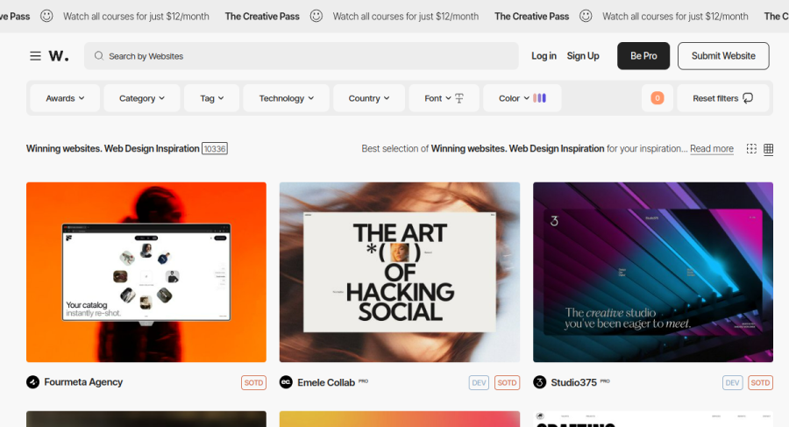Click PRO label next to Emele Collab
This screenshot has width=789, height=427.
[x=363, y=381]
